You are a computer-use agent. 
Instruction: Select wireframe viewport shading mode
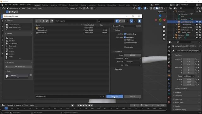pos(154,8)
